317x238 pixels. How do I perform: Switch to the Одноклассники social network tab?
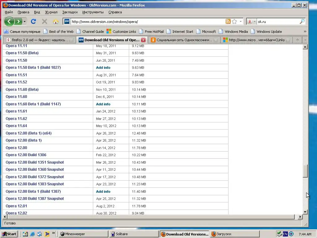point(185,40)
